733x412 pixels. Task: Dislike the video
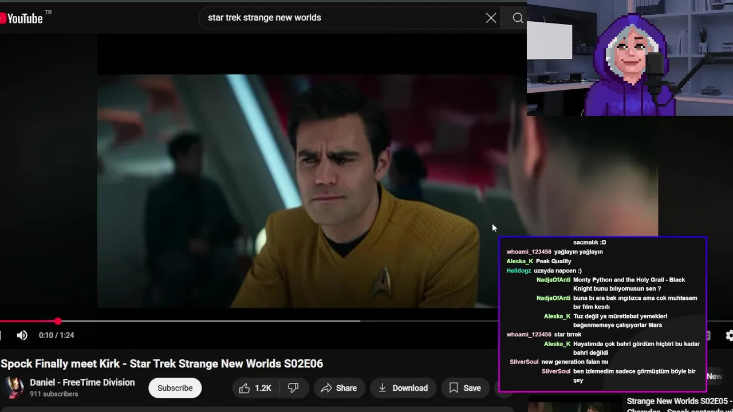(x=293, y=388)
